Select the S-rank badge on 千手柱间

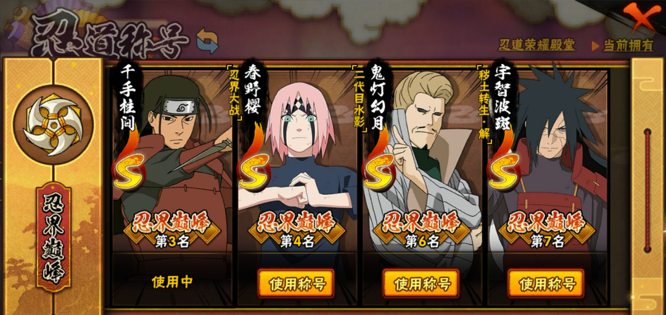pos(129,171)
